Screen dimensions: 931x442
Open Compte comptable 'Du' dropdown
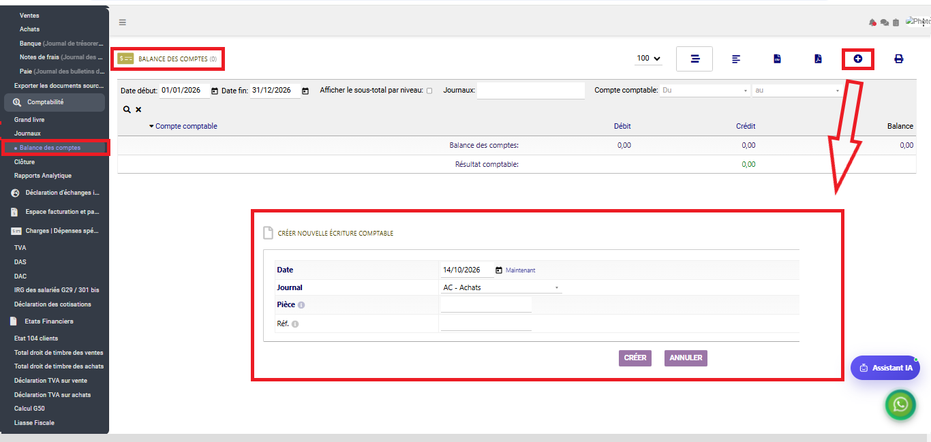705,90
